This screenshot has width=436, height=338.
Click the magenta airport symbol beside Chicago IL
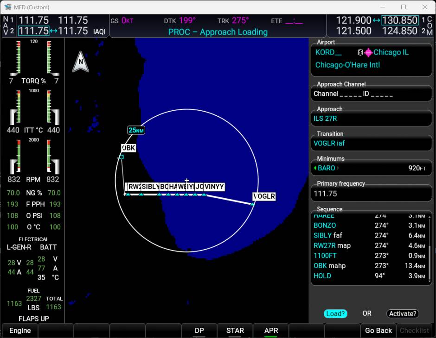coord(368,52)
